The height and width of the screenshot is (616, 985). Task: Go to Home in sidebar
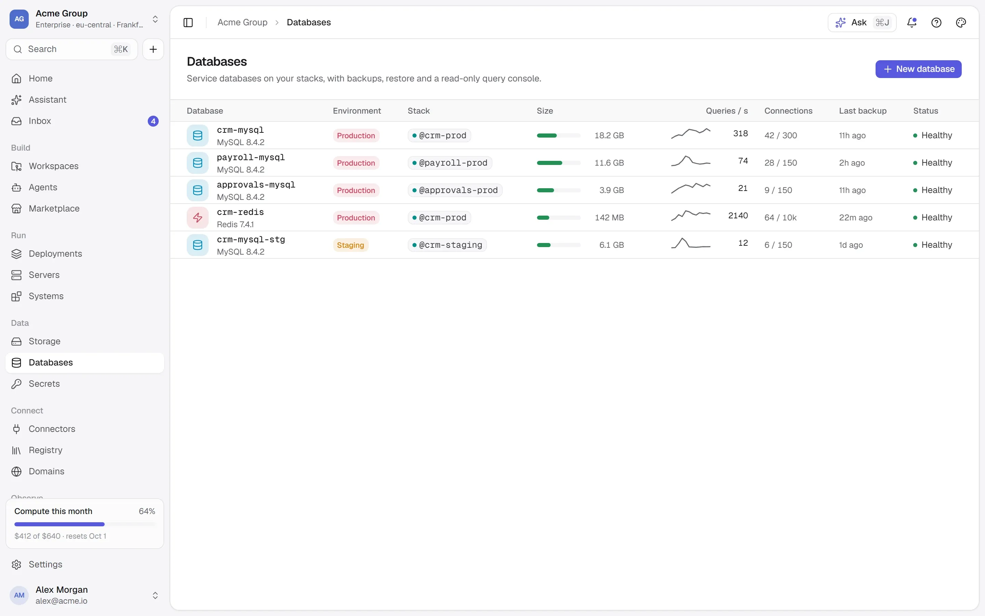(x=85, y=78)
